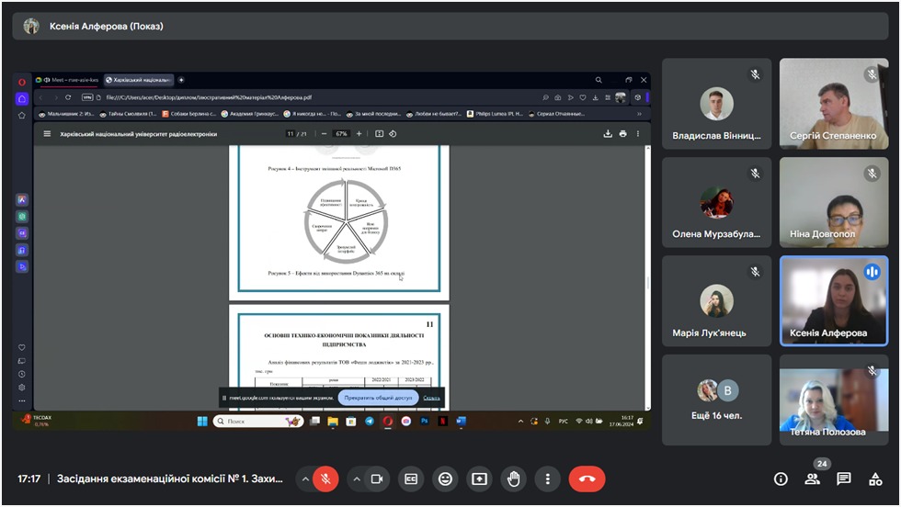
Task: Open the emoji reactions button
Action: (446, 479)
